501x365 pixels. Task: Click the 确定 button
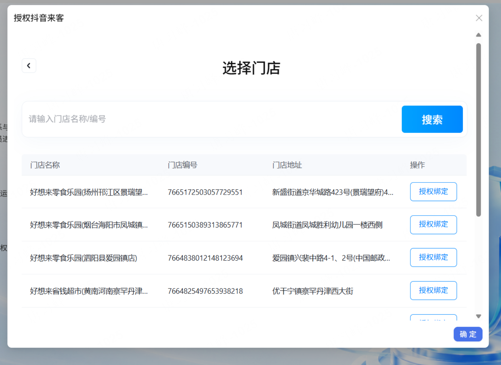pos(468,334)
